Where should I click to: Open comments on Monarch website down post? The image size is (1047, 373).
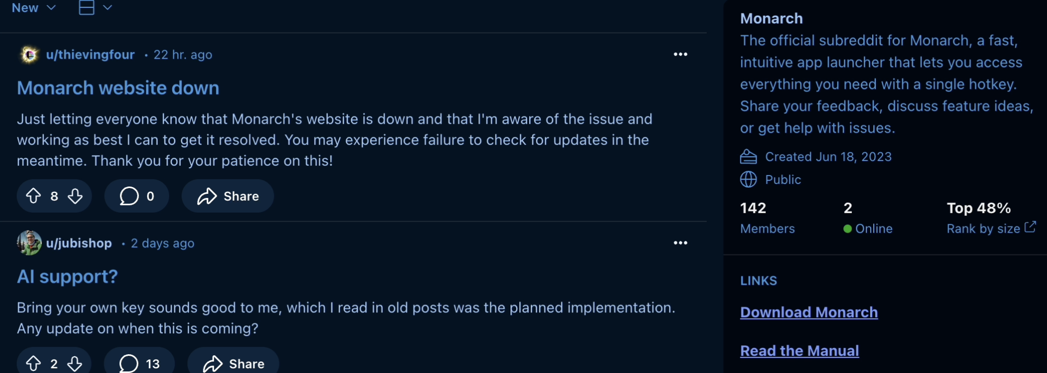[x=137, y=196]
